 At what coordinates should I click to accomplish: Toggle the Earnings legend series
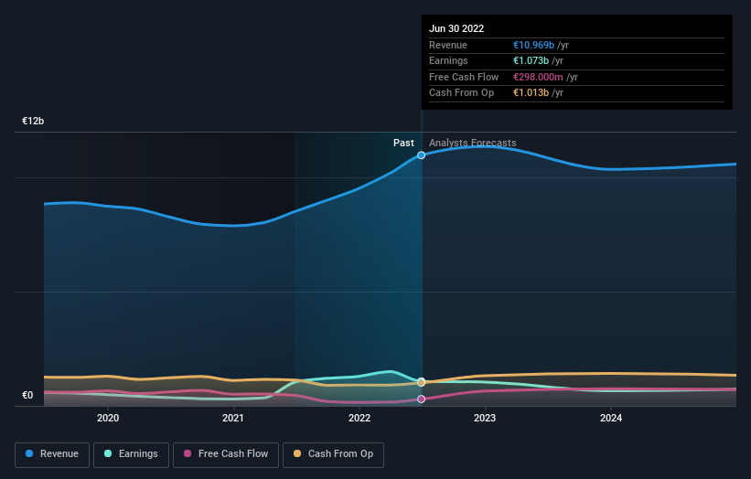131,454
